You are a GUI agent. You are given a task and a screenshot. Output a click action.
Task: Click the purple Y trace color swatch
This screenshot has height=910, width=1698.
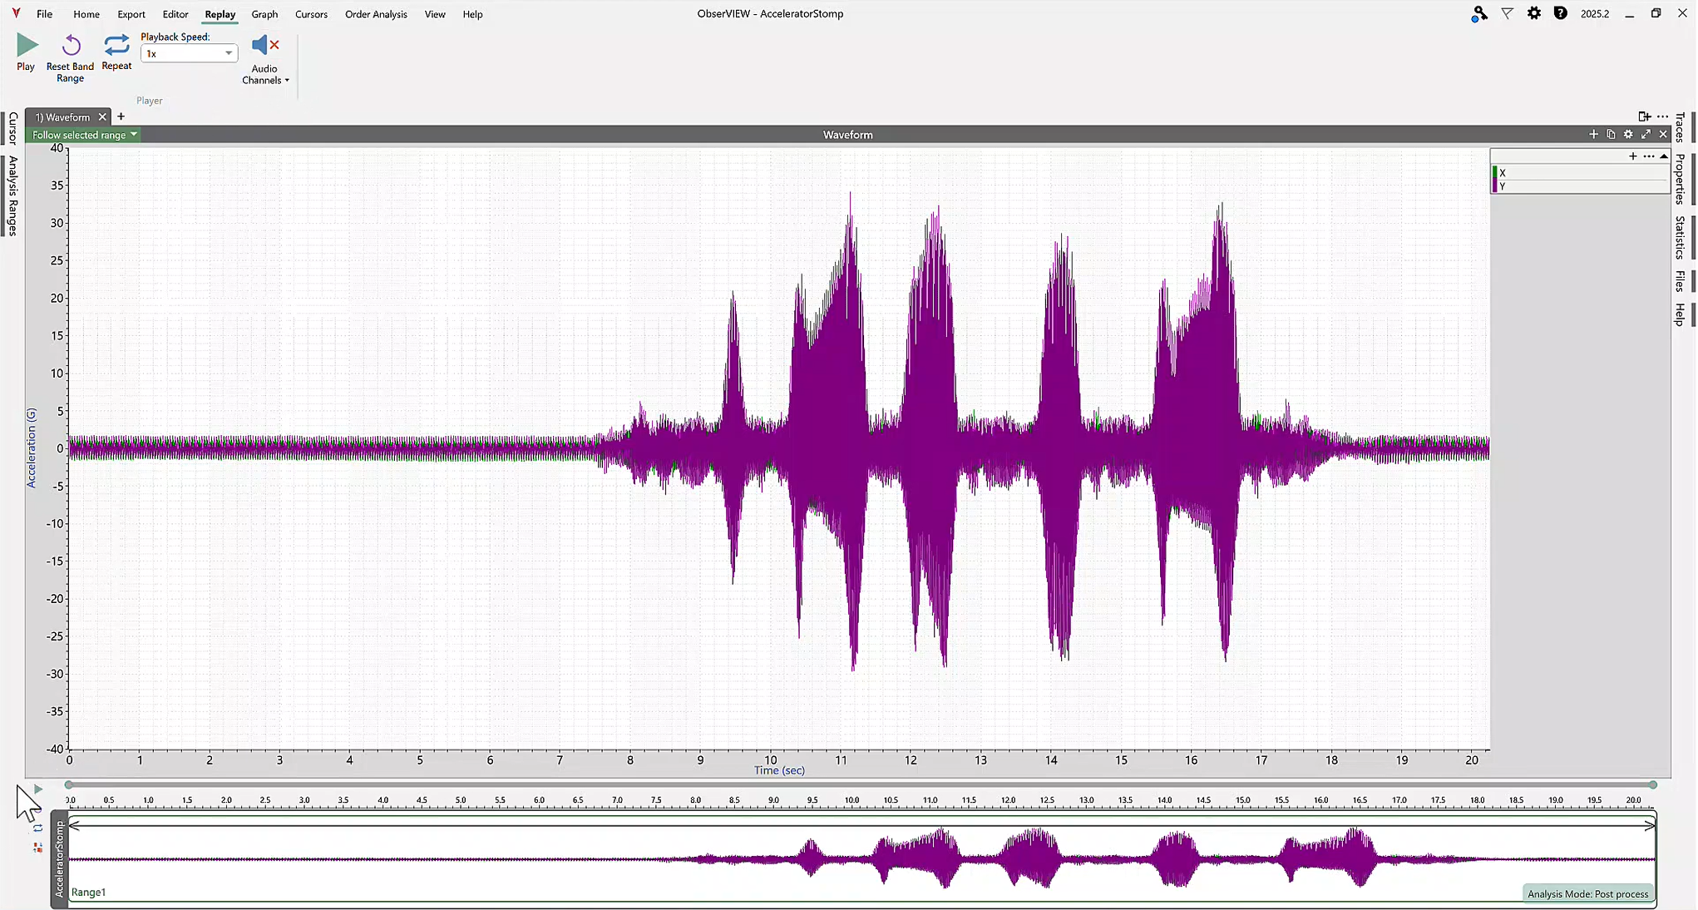(1495, 186)
